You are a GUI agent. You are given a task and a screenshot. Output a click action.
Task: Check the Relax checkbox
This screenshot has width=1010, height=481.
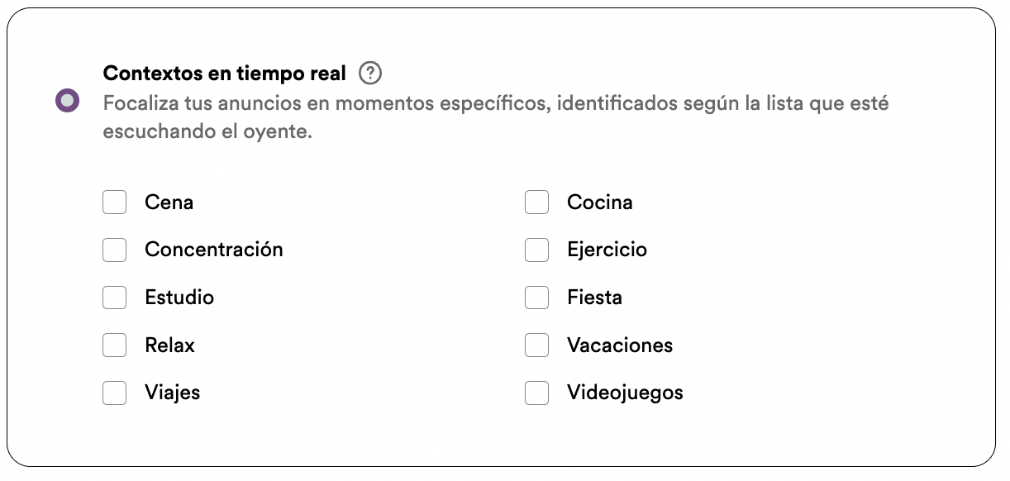click(114, 345)
